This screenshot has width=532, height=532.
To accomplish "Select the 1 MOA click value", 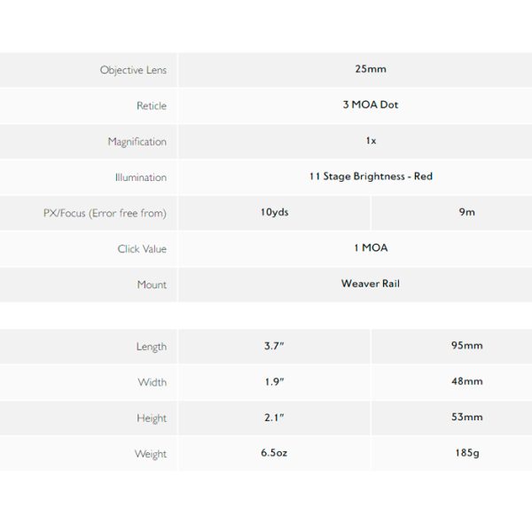I will [x=371, y=247].
